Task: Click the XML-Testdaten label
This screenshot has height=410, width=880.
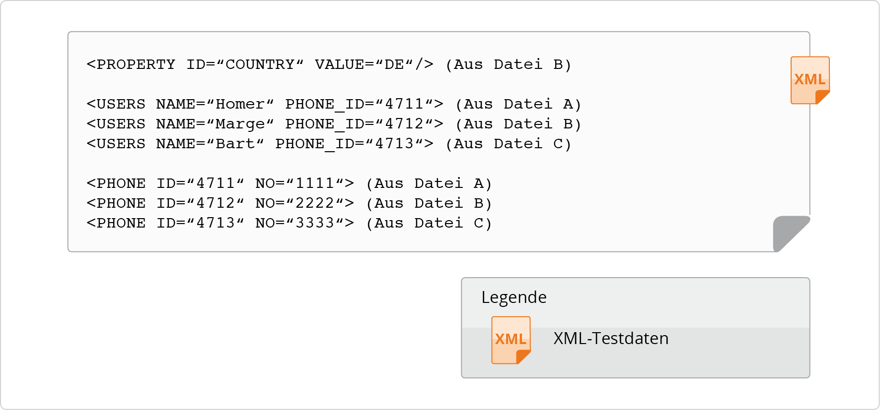Action: [611, 338]
